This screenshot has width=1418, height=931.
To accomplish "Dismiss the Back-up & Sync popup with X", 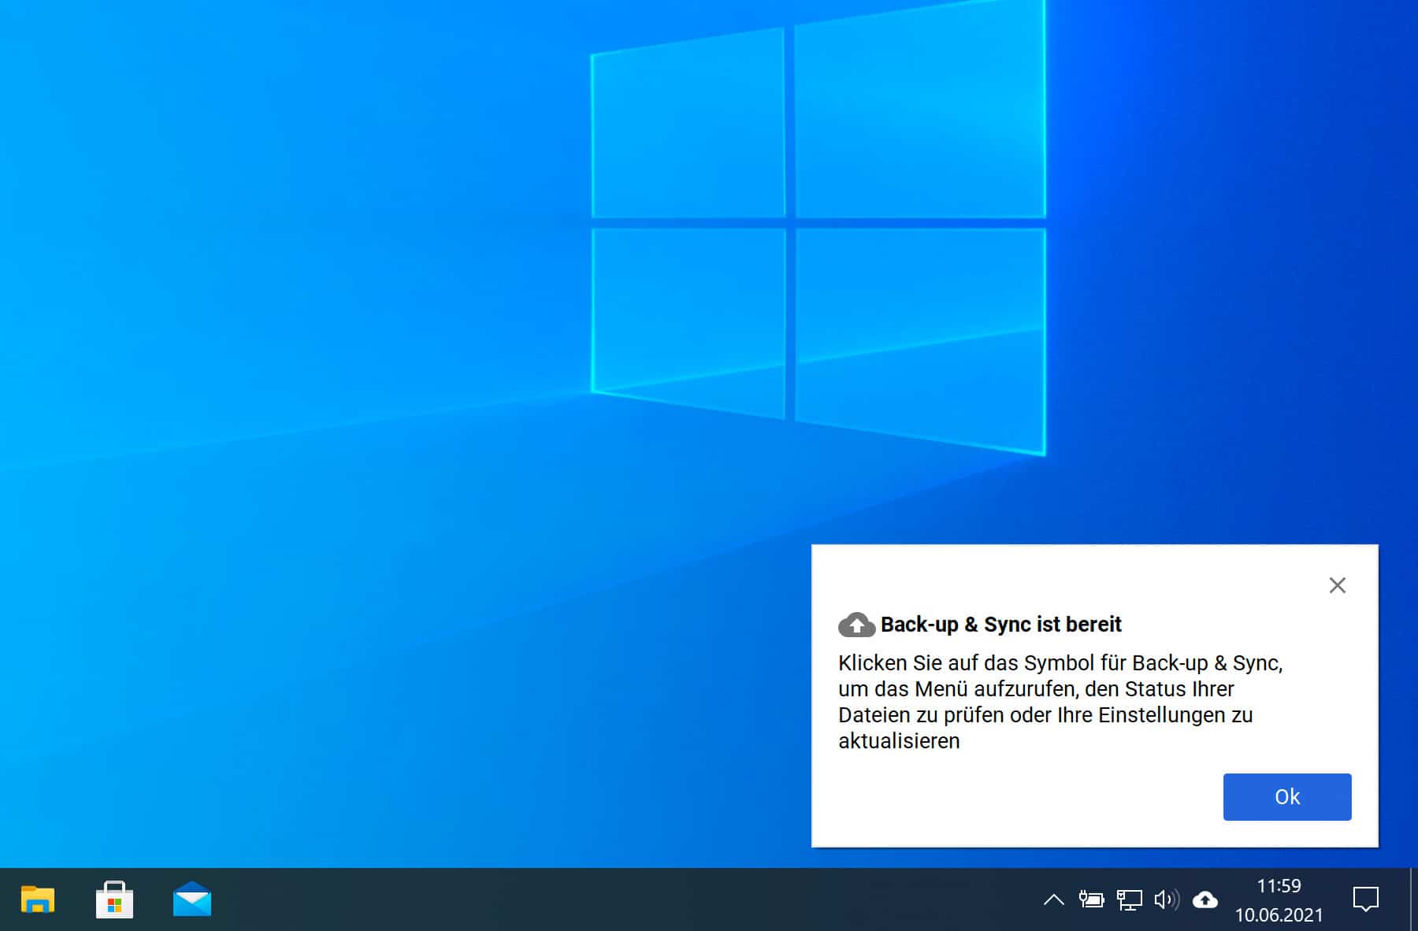I will coord(1337,585).
